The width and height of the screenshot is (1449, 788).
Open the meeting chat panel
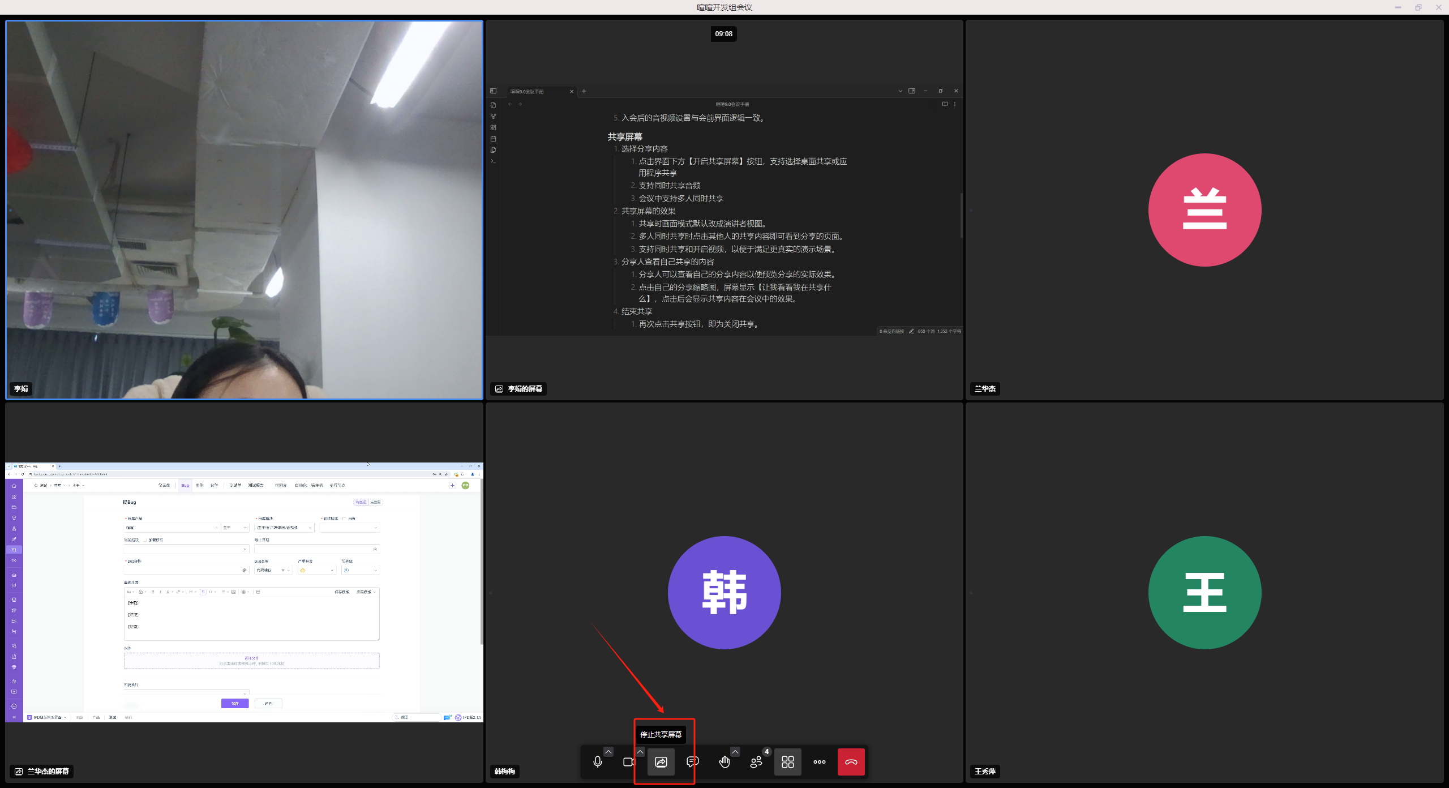click(x=692, y=762)
